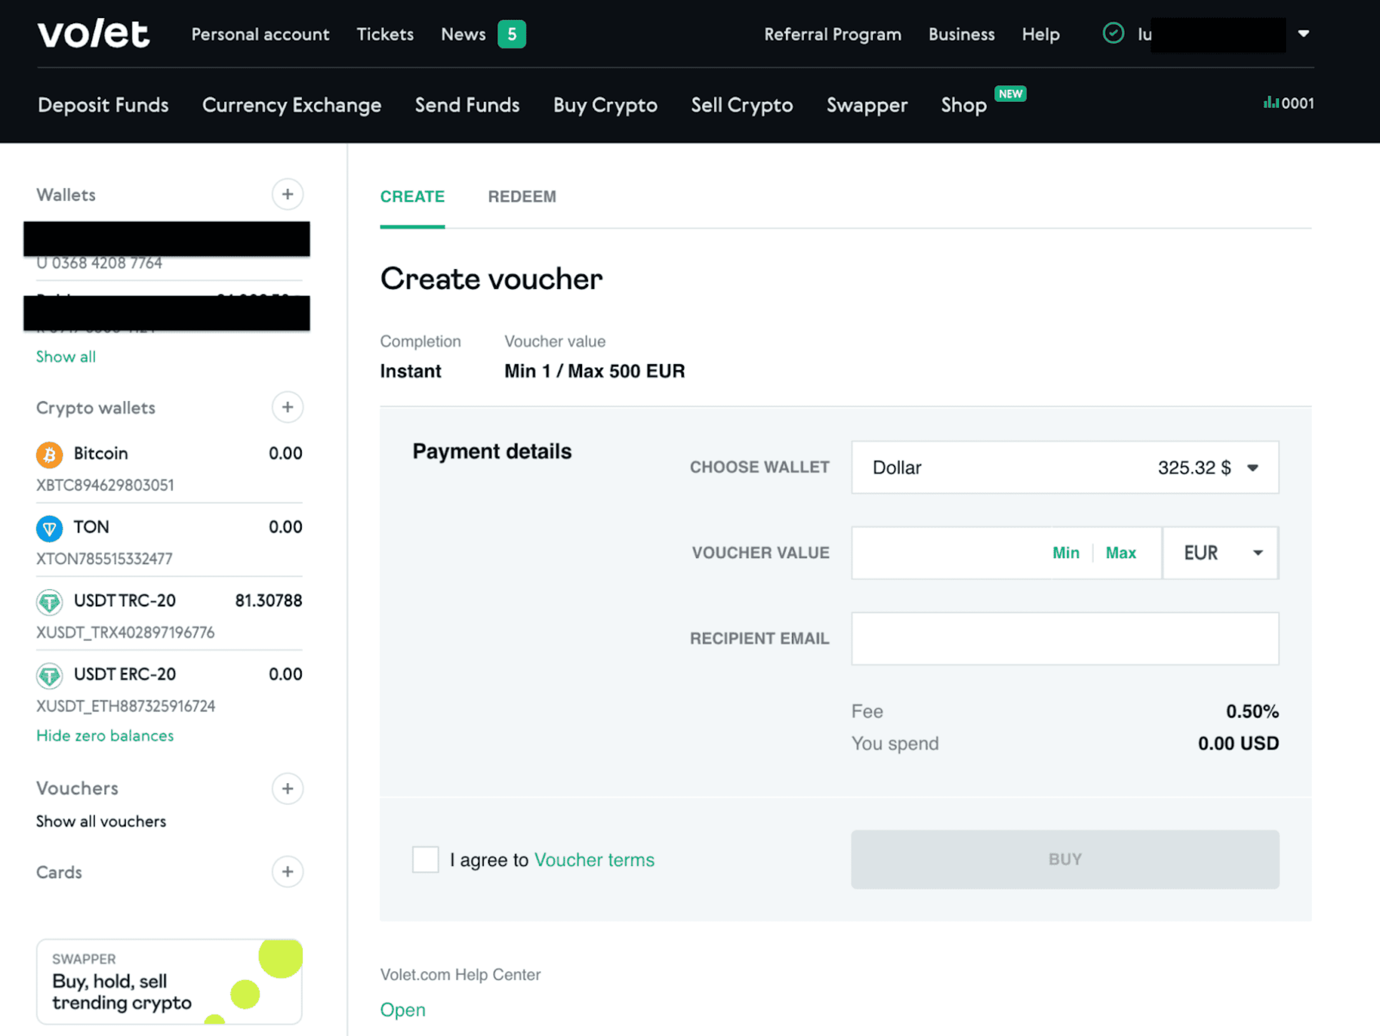The height and width of the screenshot is (1036, 1380).
Task: Click the plus icon next to Cards
Action: point(287,871)
